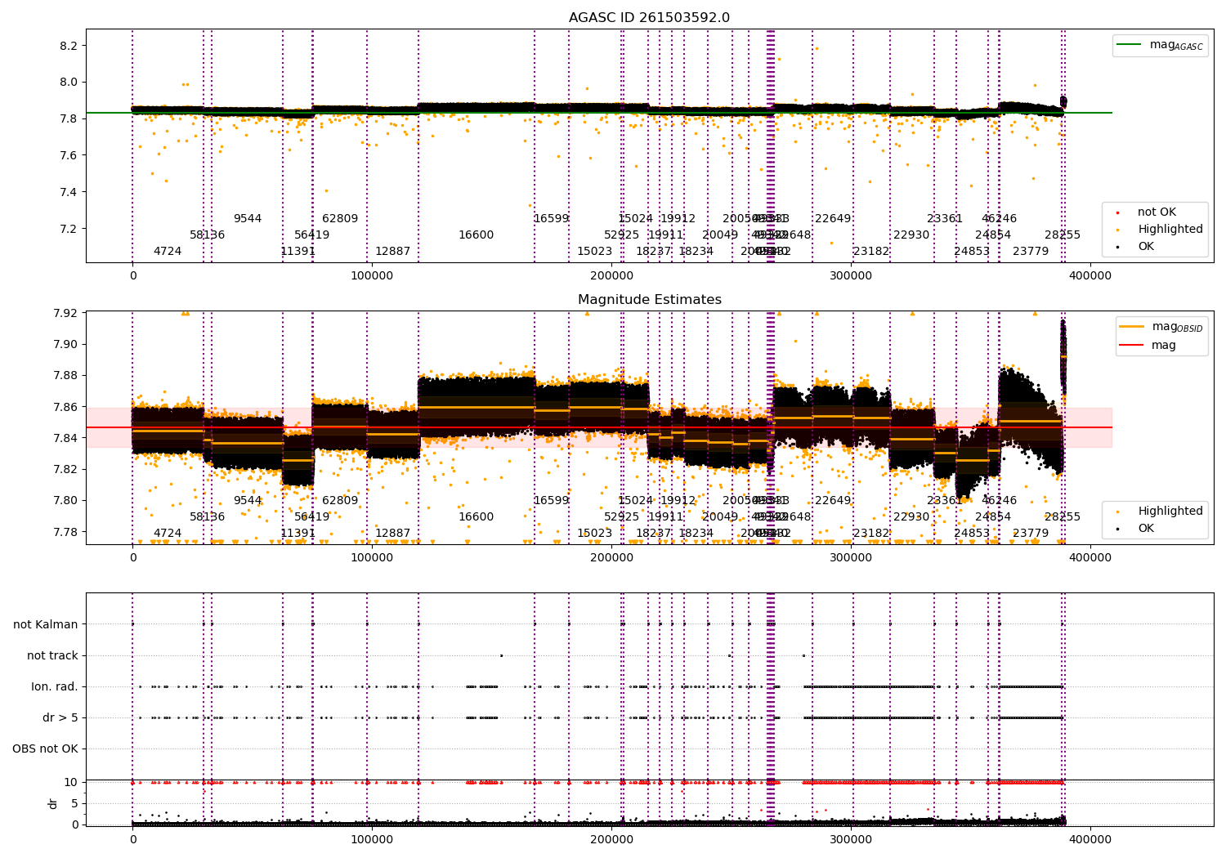Click obsid label 23779 in top panel

coord(1031,252)
